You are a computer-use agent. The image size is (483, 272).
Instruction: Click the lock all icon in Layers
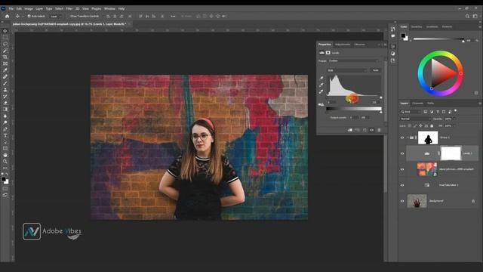[432, 126]
